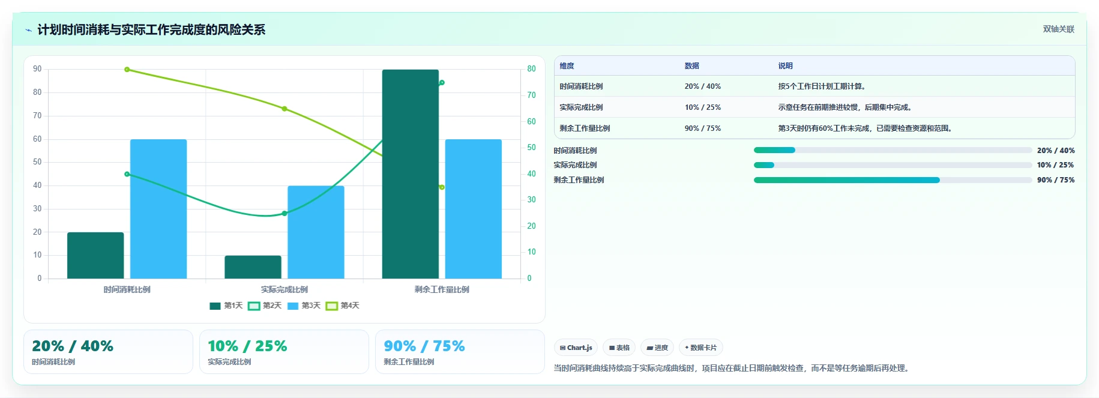
Task: Click the 第2天 line point above 实际完成比例
Action: (x=285, y=213)
